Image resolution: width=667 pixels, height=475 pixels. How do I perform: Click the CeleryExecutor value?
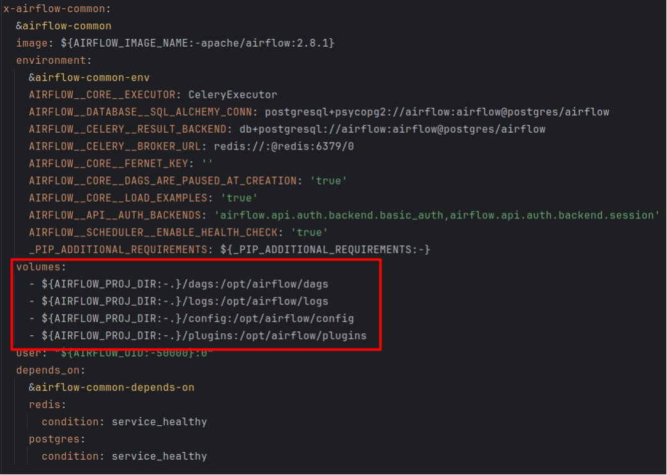pyautogui.click(x=233, y=95)
